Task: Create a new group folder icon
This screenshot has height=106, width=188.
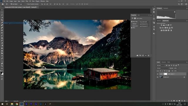Action: pyautogui.click(x=179, y=101)
